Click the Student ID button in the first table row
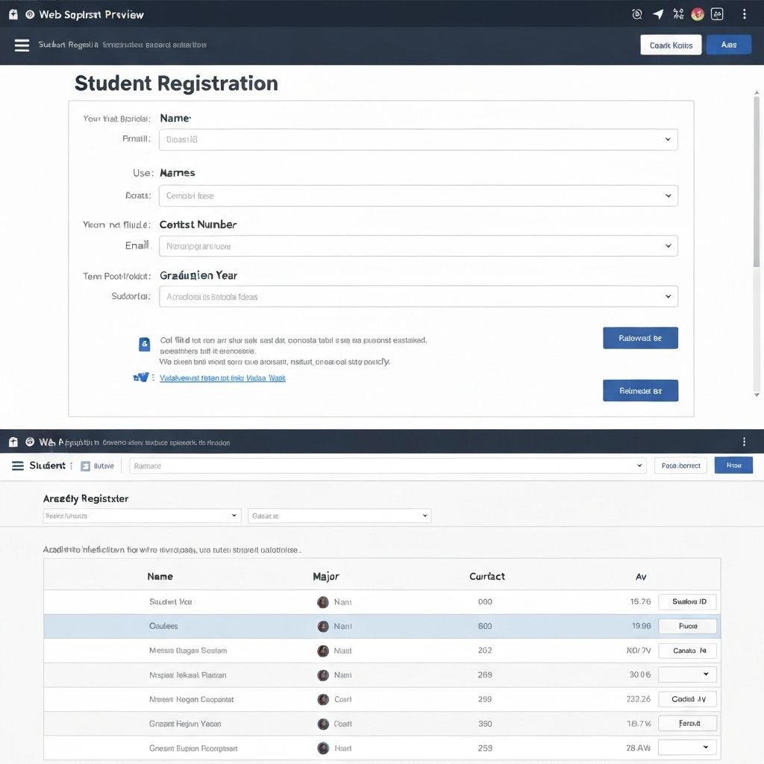764x764 pixels. [x=687, y=601]
